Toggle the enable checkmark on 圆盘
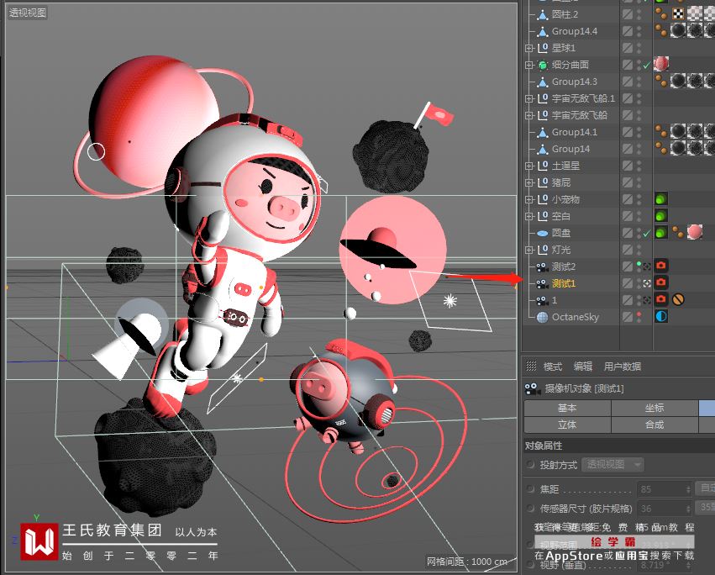The height and width of the screenshot is (575, 715). [x=647, y=234]
